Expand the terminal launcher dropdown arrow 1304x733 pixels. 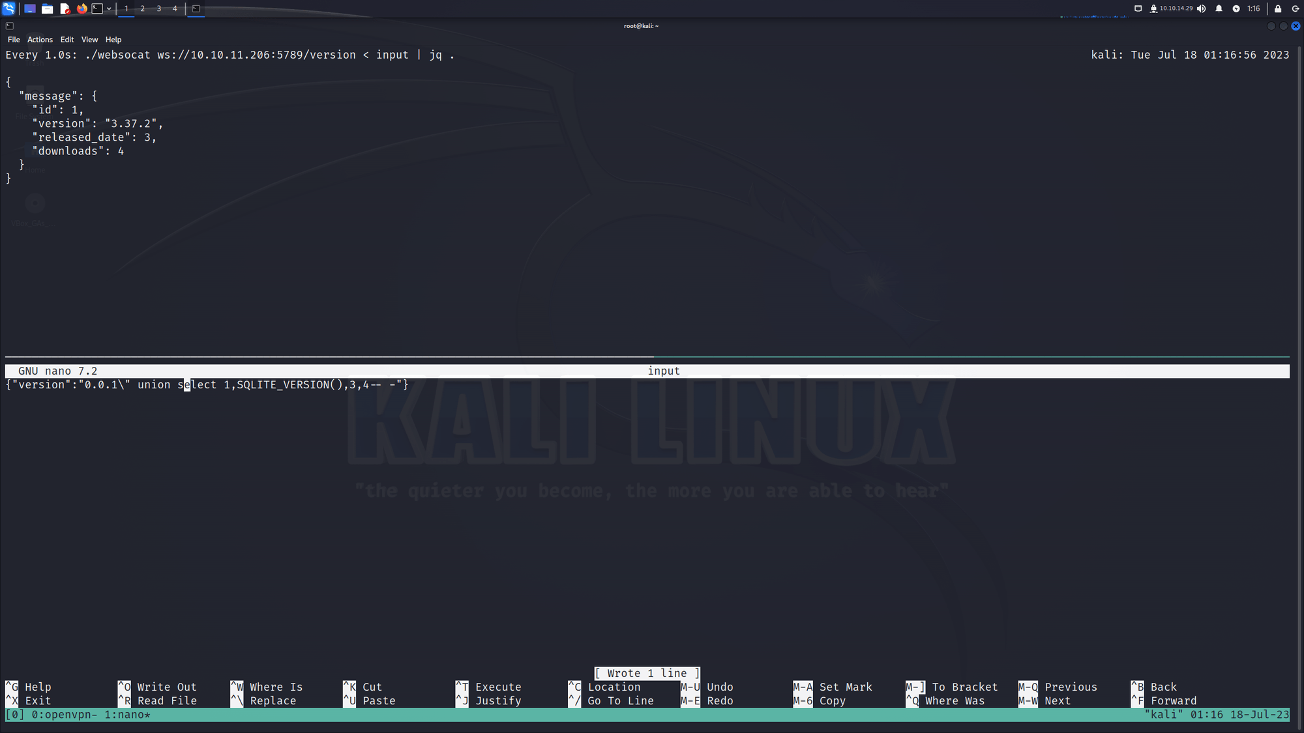click(109, 8)
